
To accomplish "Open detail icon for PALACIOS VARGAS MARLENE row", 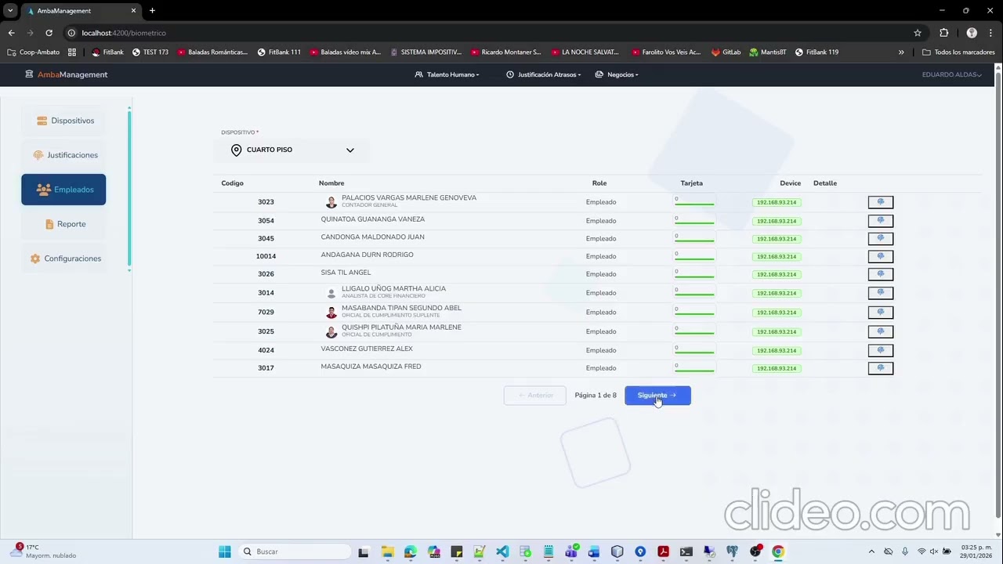I will click(880, 202).
